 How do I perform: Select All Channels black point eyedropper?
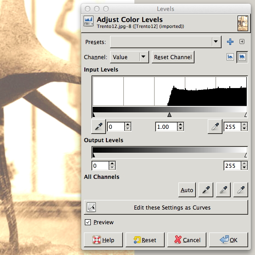pyautogui.click(x=206, y=190)
